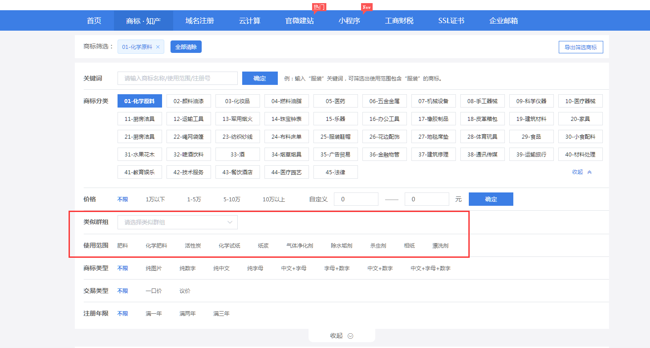Select 肥料 in 使用范围
The height and width of the screenshot is (348, 650).
(122, 245)
